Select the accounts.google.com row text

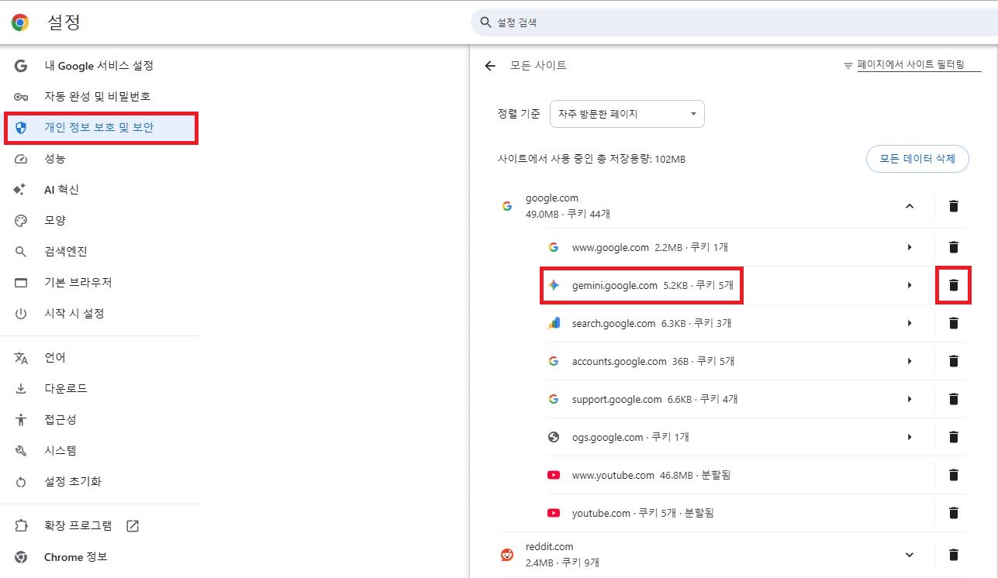[653, 361]
